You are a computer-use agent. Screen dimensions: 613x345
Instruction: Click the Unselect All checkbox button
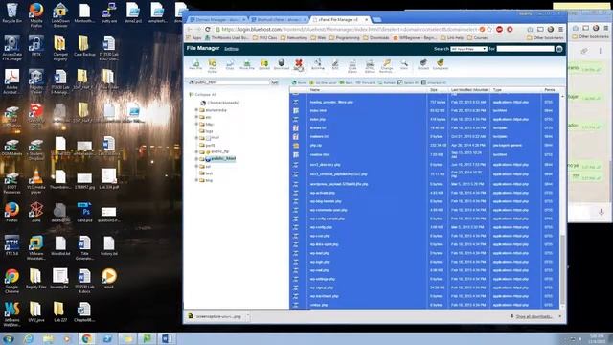click(x=434, y=82)
